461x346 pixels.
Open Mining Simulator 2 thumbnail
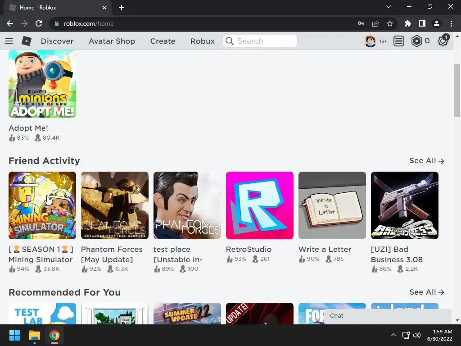click(42, 205)
